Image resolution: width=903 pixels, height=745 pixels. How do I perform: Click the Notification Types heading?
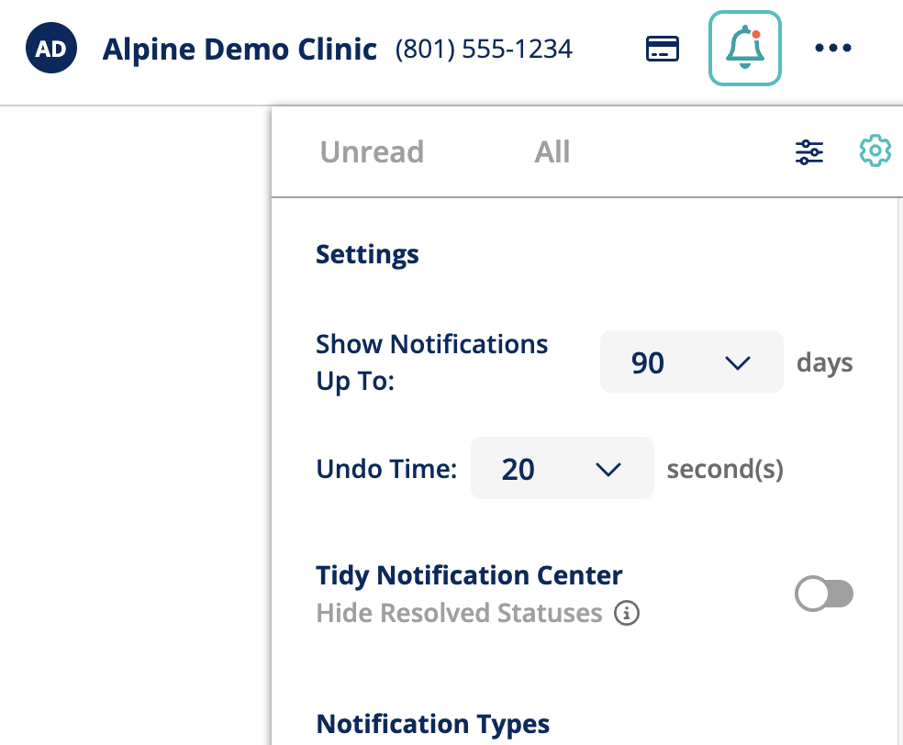click(x=433, y=724)
